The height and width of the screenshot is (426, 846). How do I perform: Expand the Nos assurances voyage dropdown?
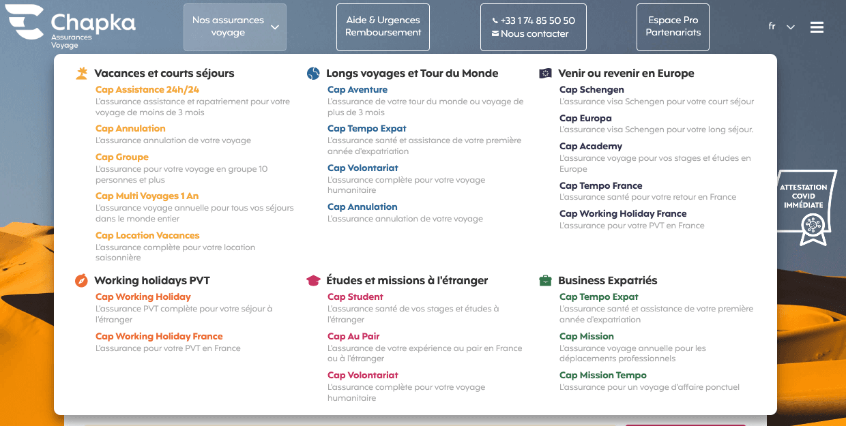point(235,27)
